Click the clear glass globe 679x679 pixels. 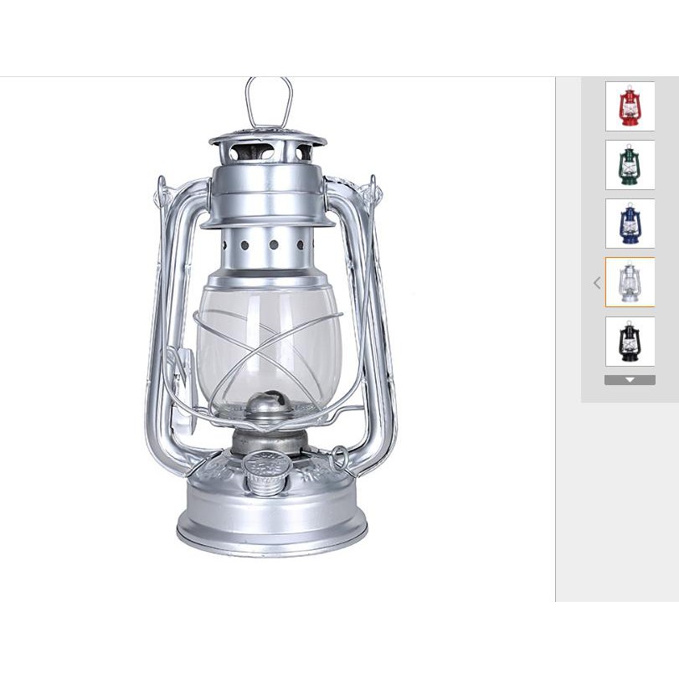tap(270, 352)
